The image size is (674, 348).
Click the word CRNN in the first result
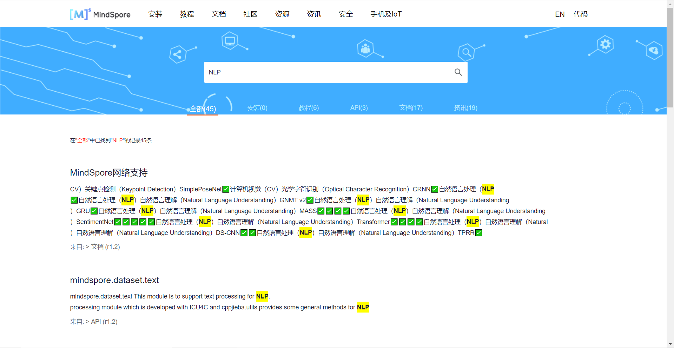[421, 189]
